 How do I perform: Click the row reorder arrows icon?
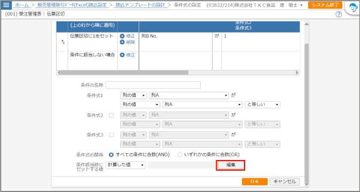[x=63, y=42]
